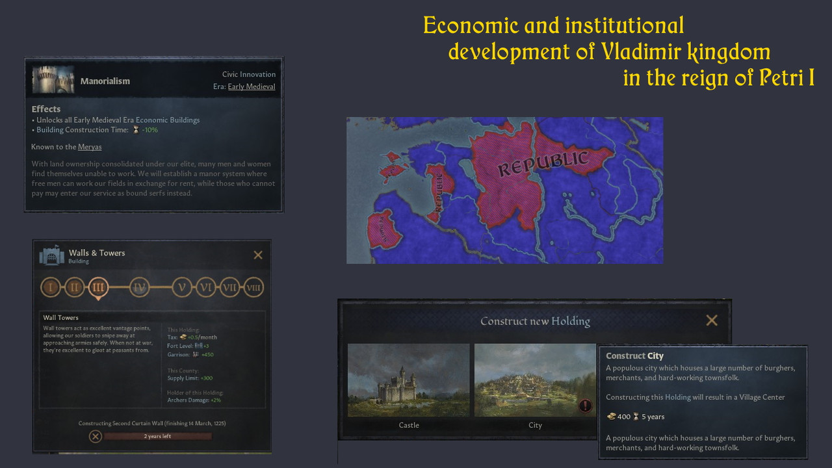Select building level III node
Screen dimensions: 832x468
pyautogui.click(x=98, y=287)
